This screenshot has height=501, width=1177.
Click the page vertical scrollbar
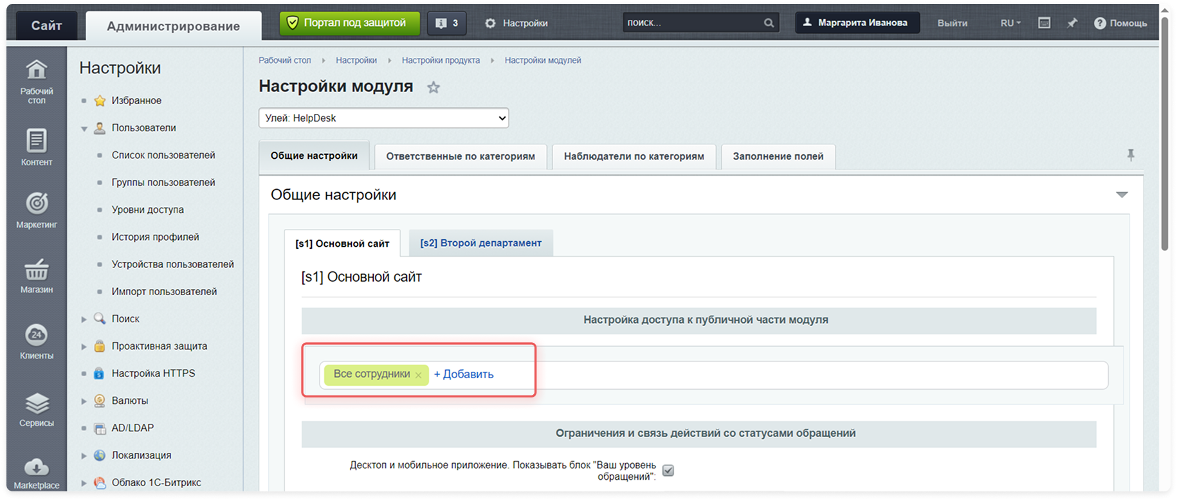click(1165, 135)
